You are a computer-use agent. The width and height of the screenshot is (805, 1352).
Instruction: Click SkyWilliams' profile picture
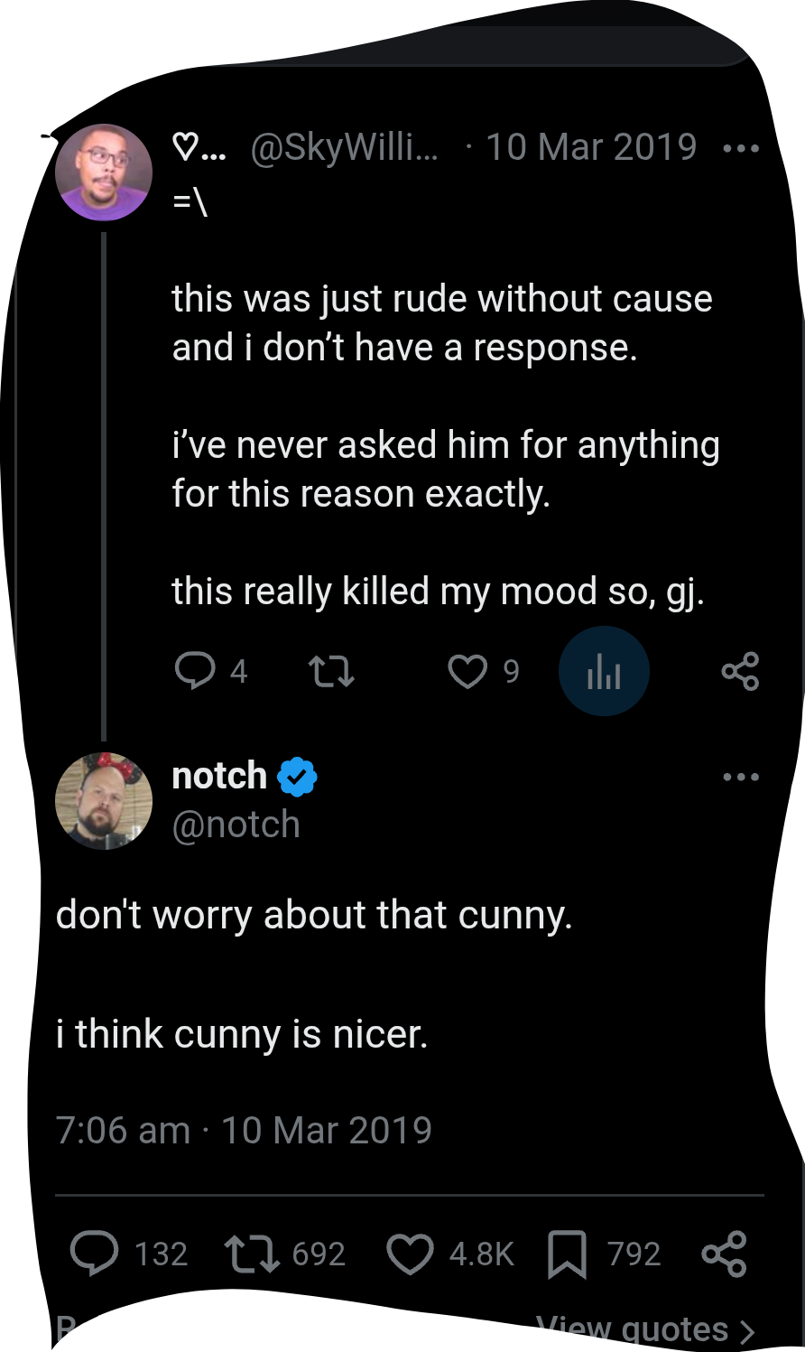[104, 172]
